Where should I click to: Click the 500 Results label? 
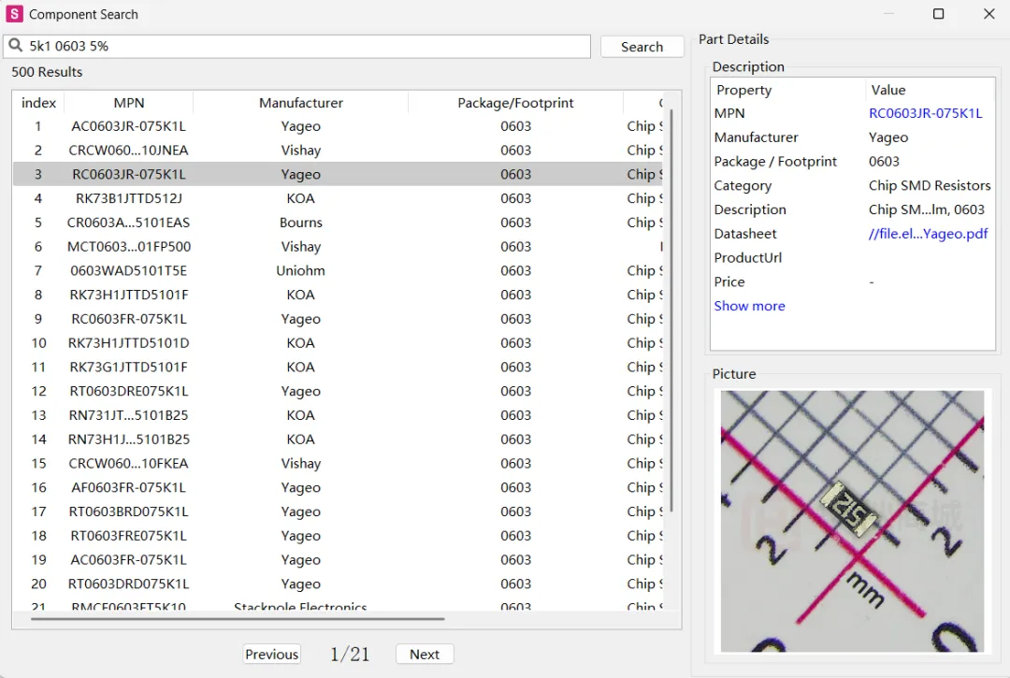point(47,72)
